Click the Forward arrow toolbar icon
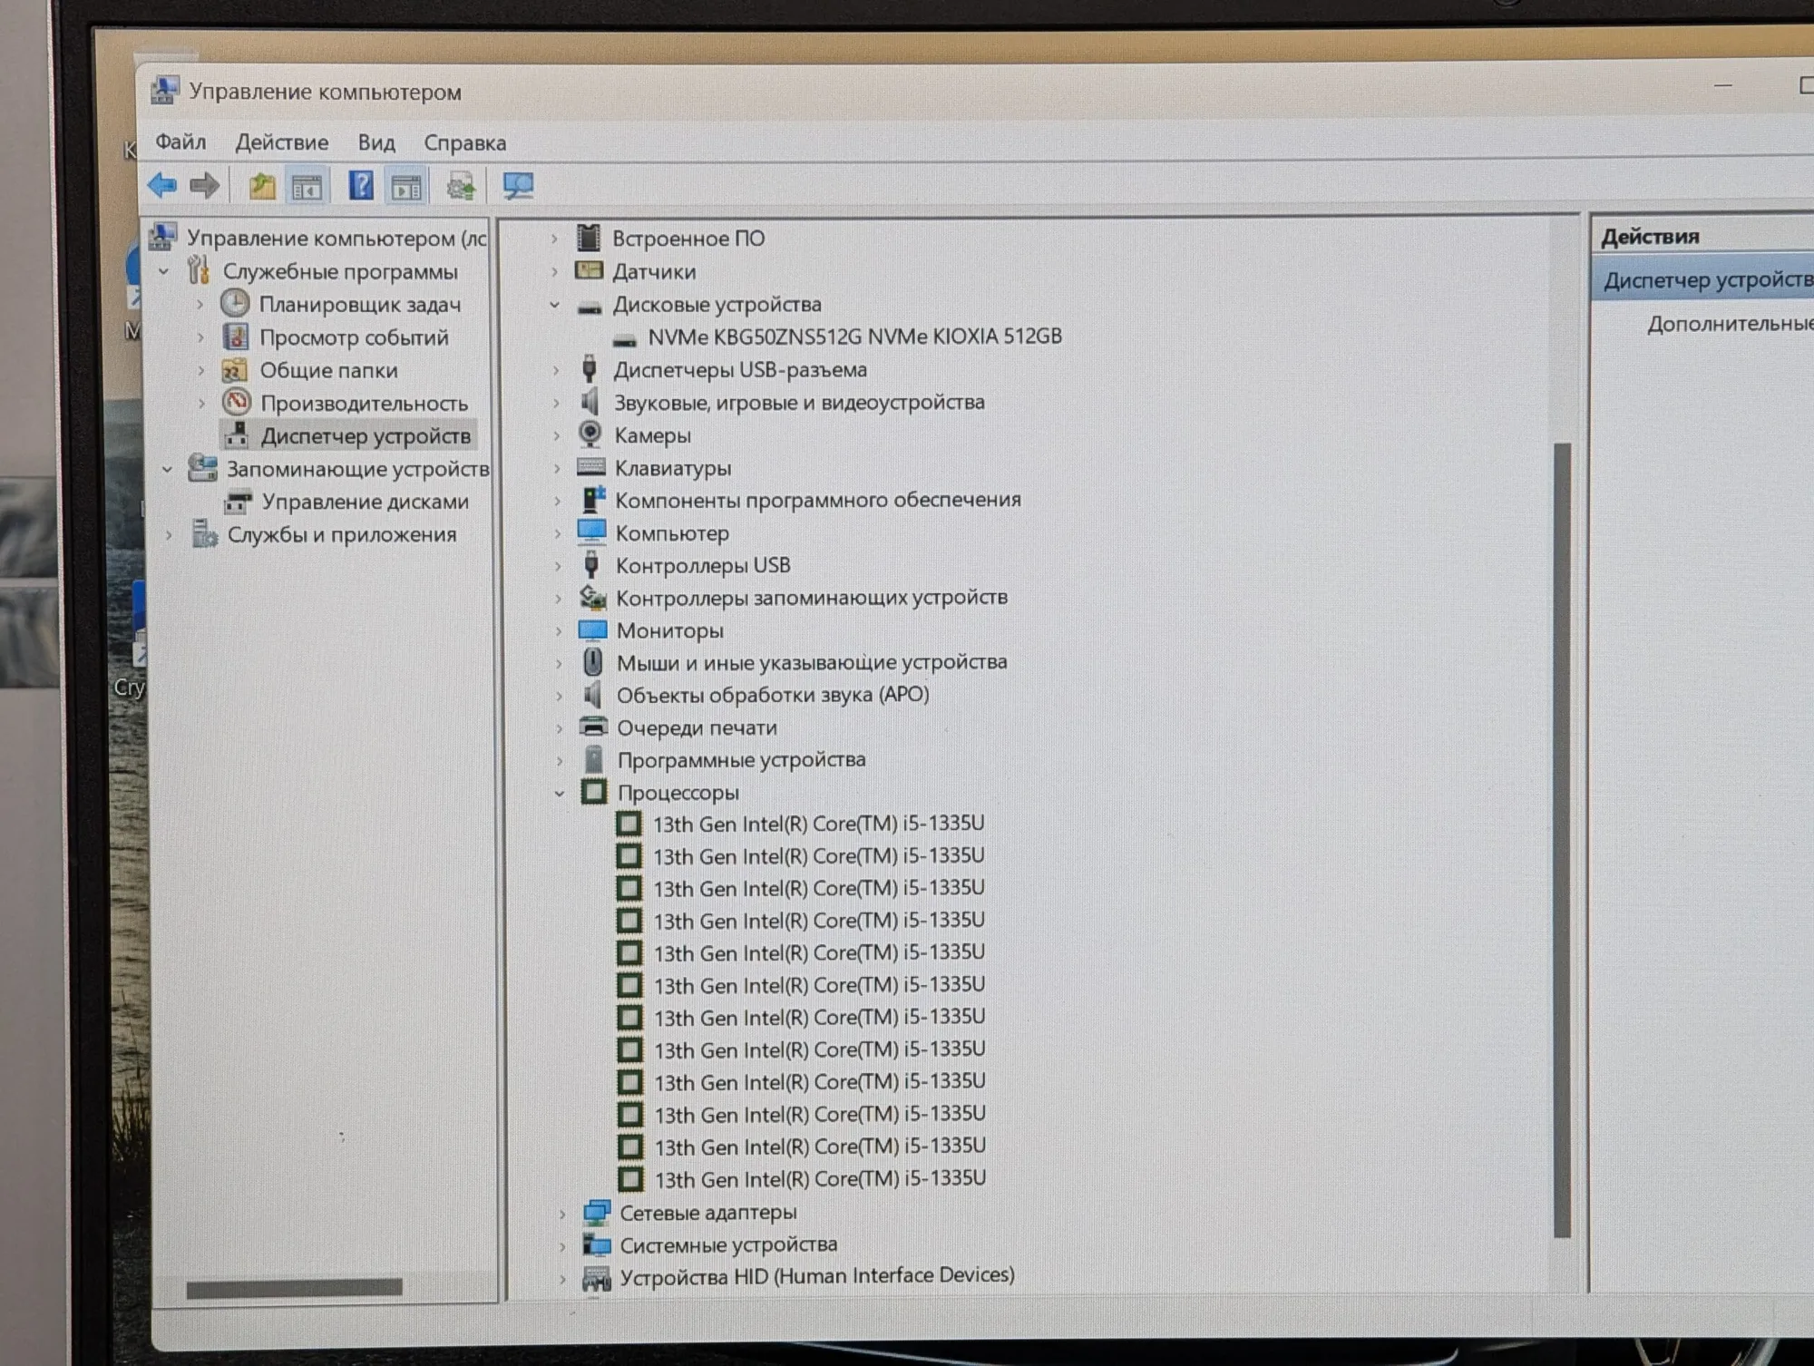The height and width of the screenshot is (1366, 1814). (205, 186)
